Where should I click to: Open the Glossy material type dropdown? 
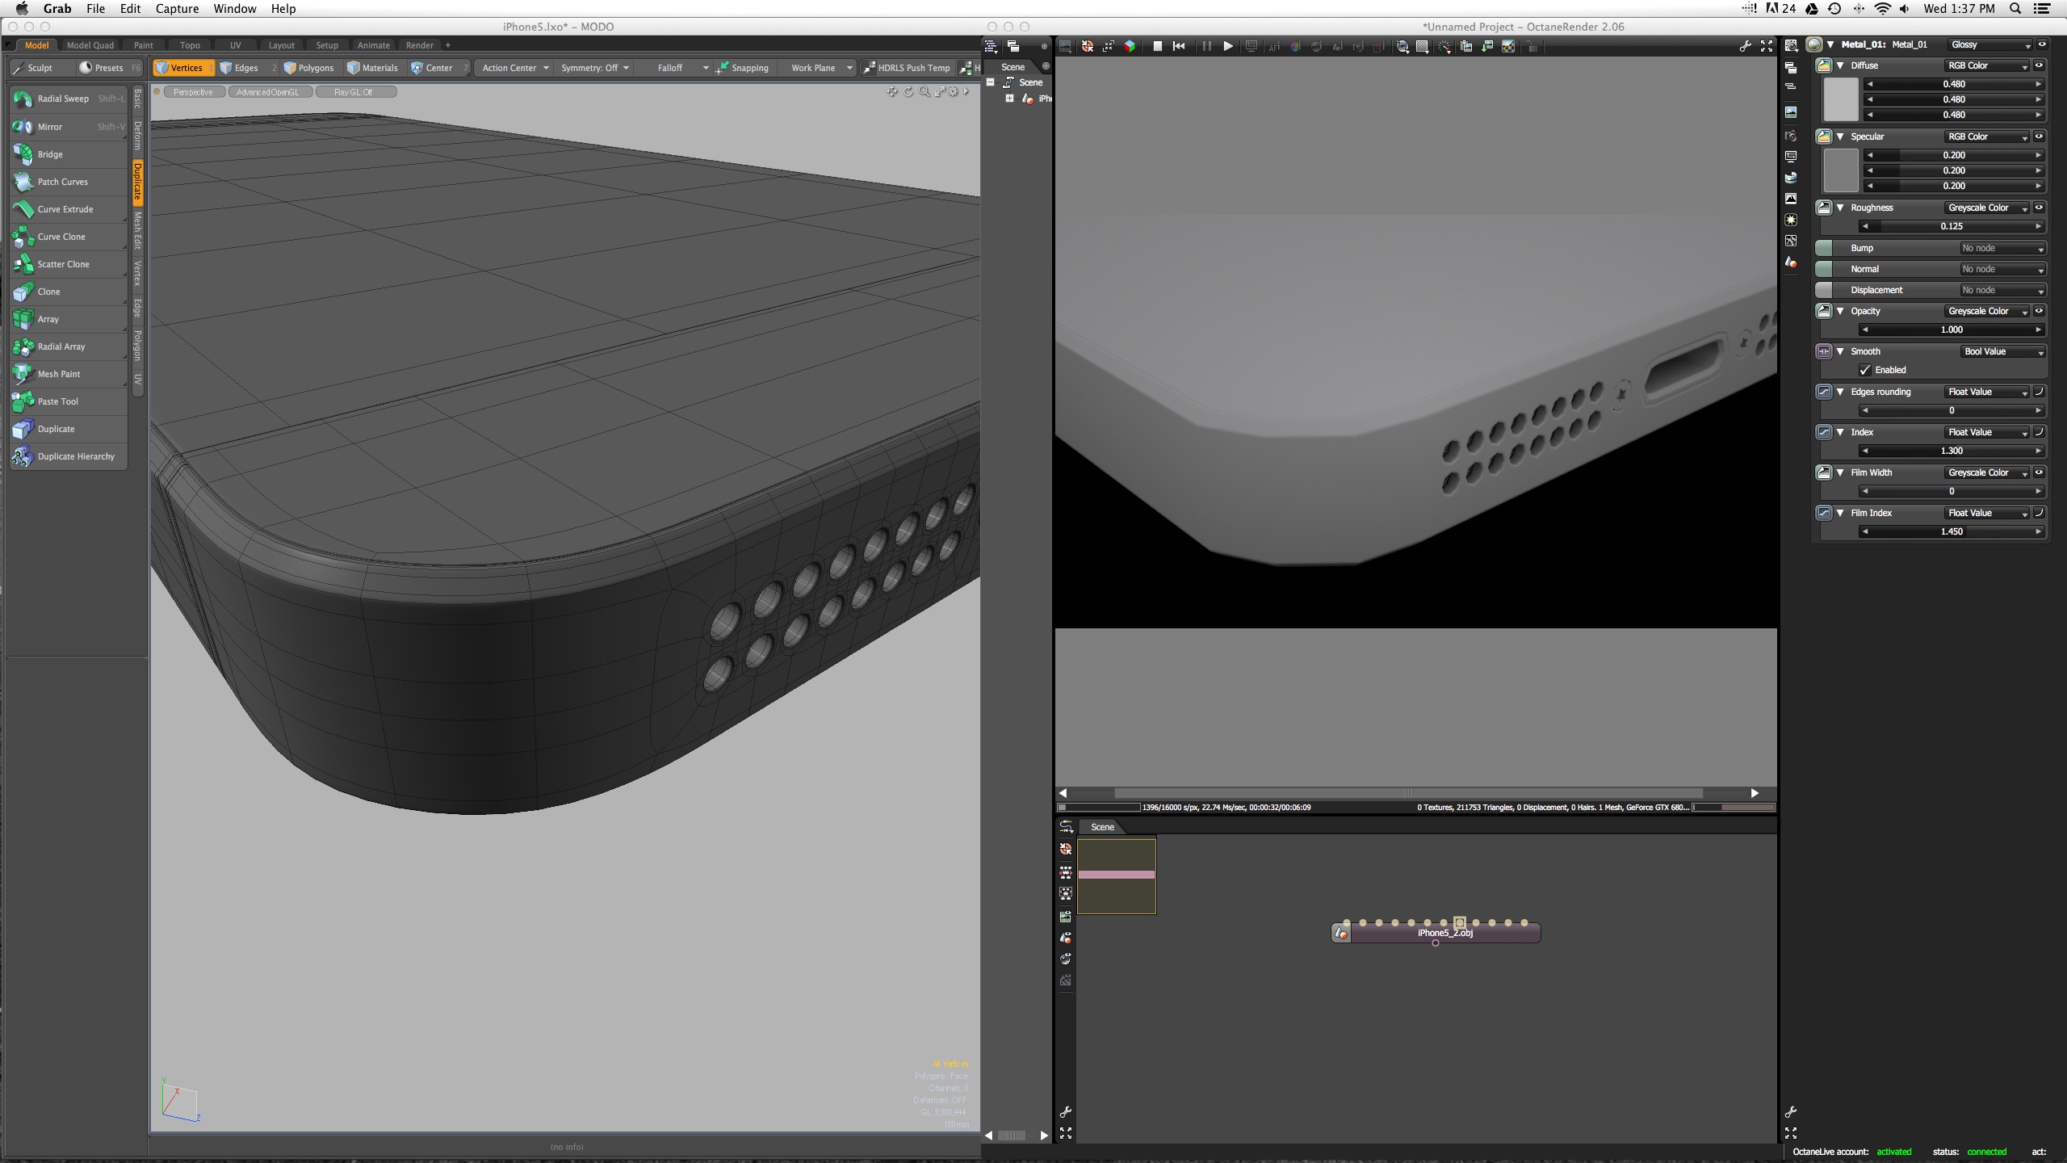tap(1989, 44)
